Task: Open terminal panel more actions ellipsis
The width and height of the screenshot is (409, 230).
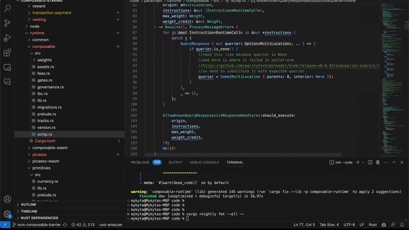Action: coord(386,162)
